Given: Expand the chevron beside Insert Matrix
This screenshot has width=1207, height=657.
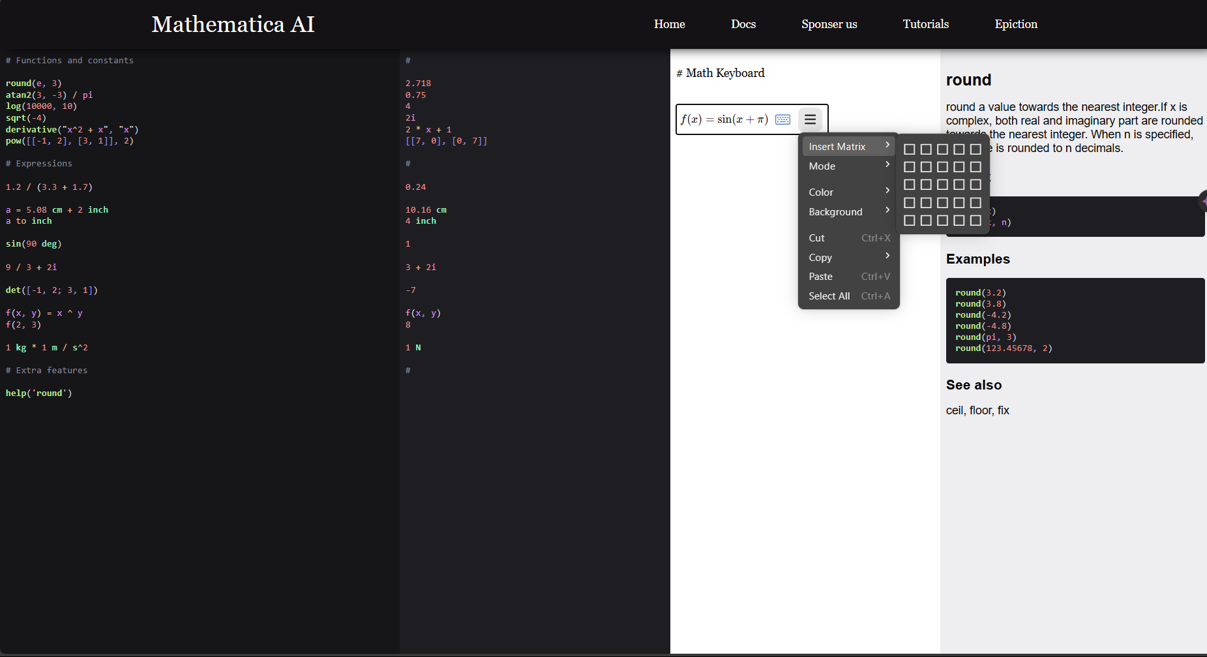Looking at the screenshot, I should pyautogui.click(x=887, y=145).
